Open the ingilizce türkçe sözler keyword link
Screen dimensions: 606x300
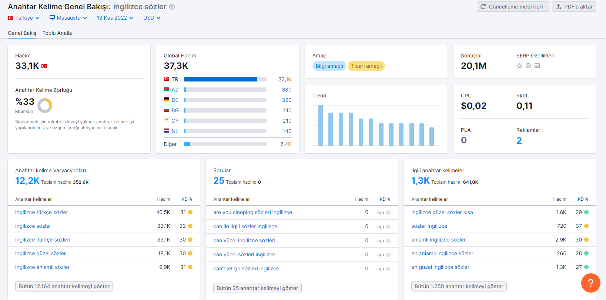[x=42, y=212]
